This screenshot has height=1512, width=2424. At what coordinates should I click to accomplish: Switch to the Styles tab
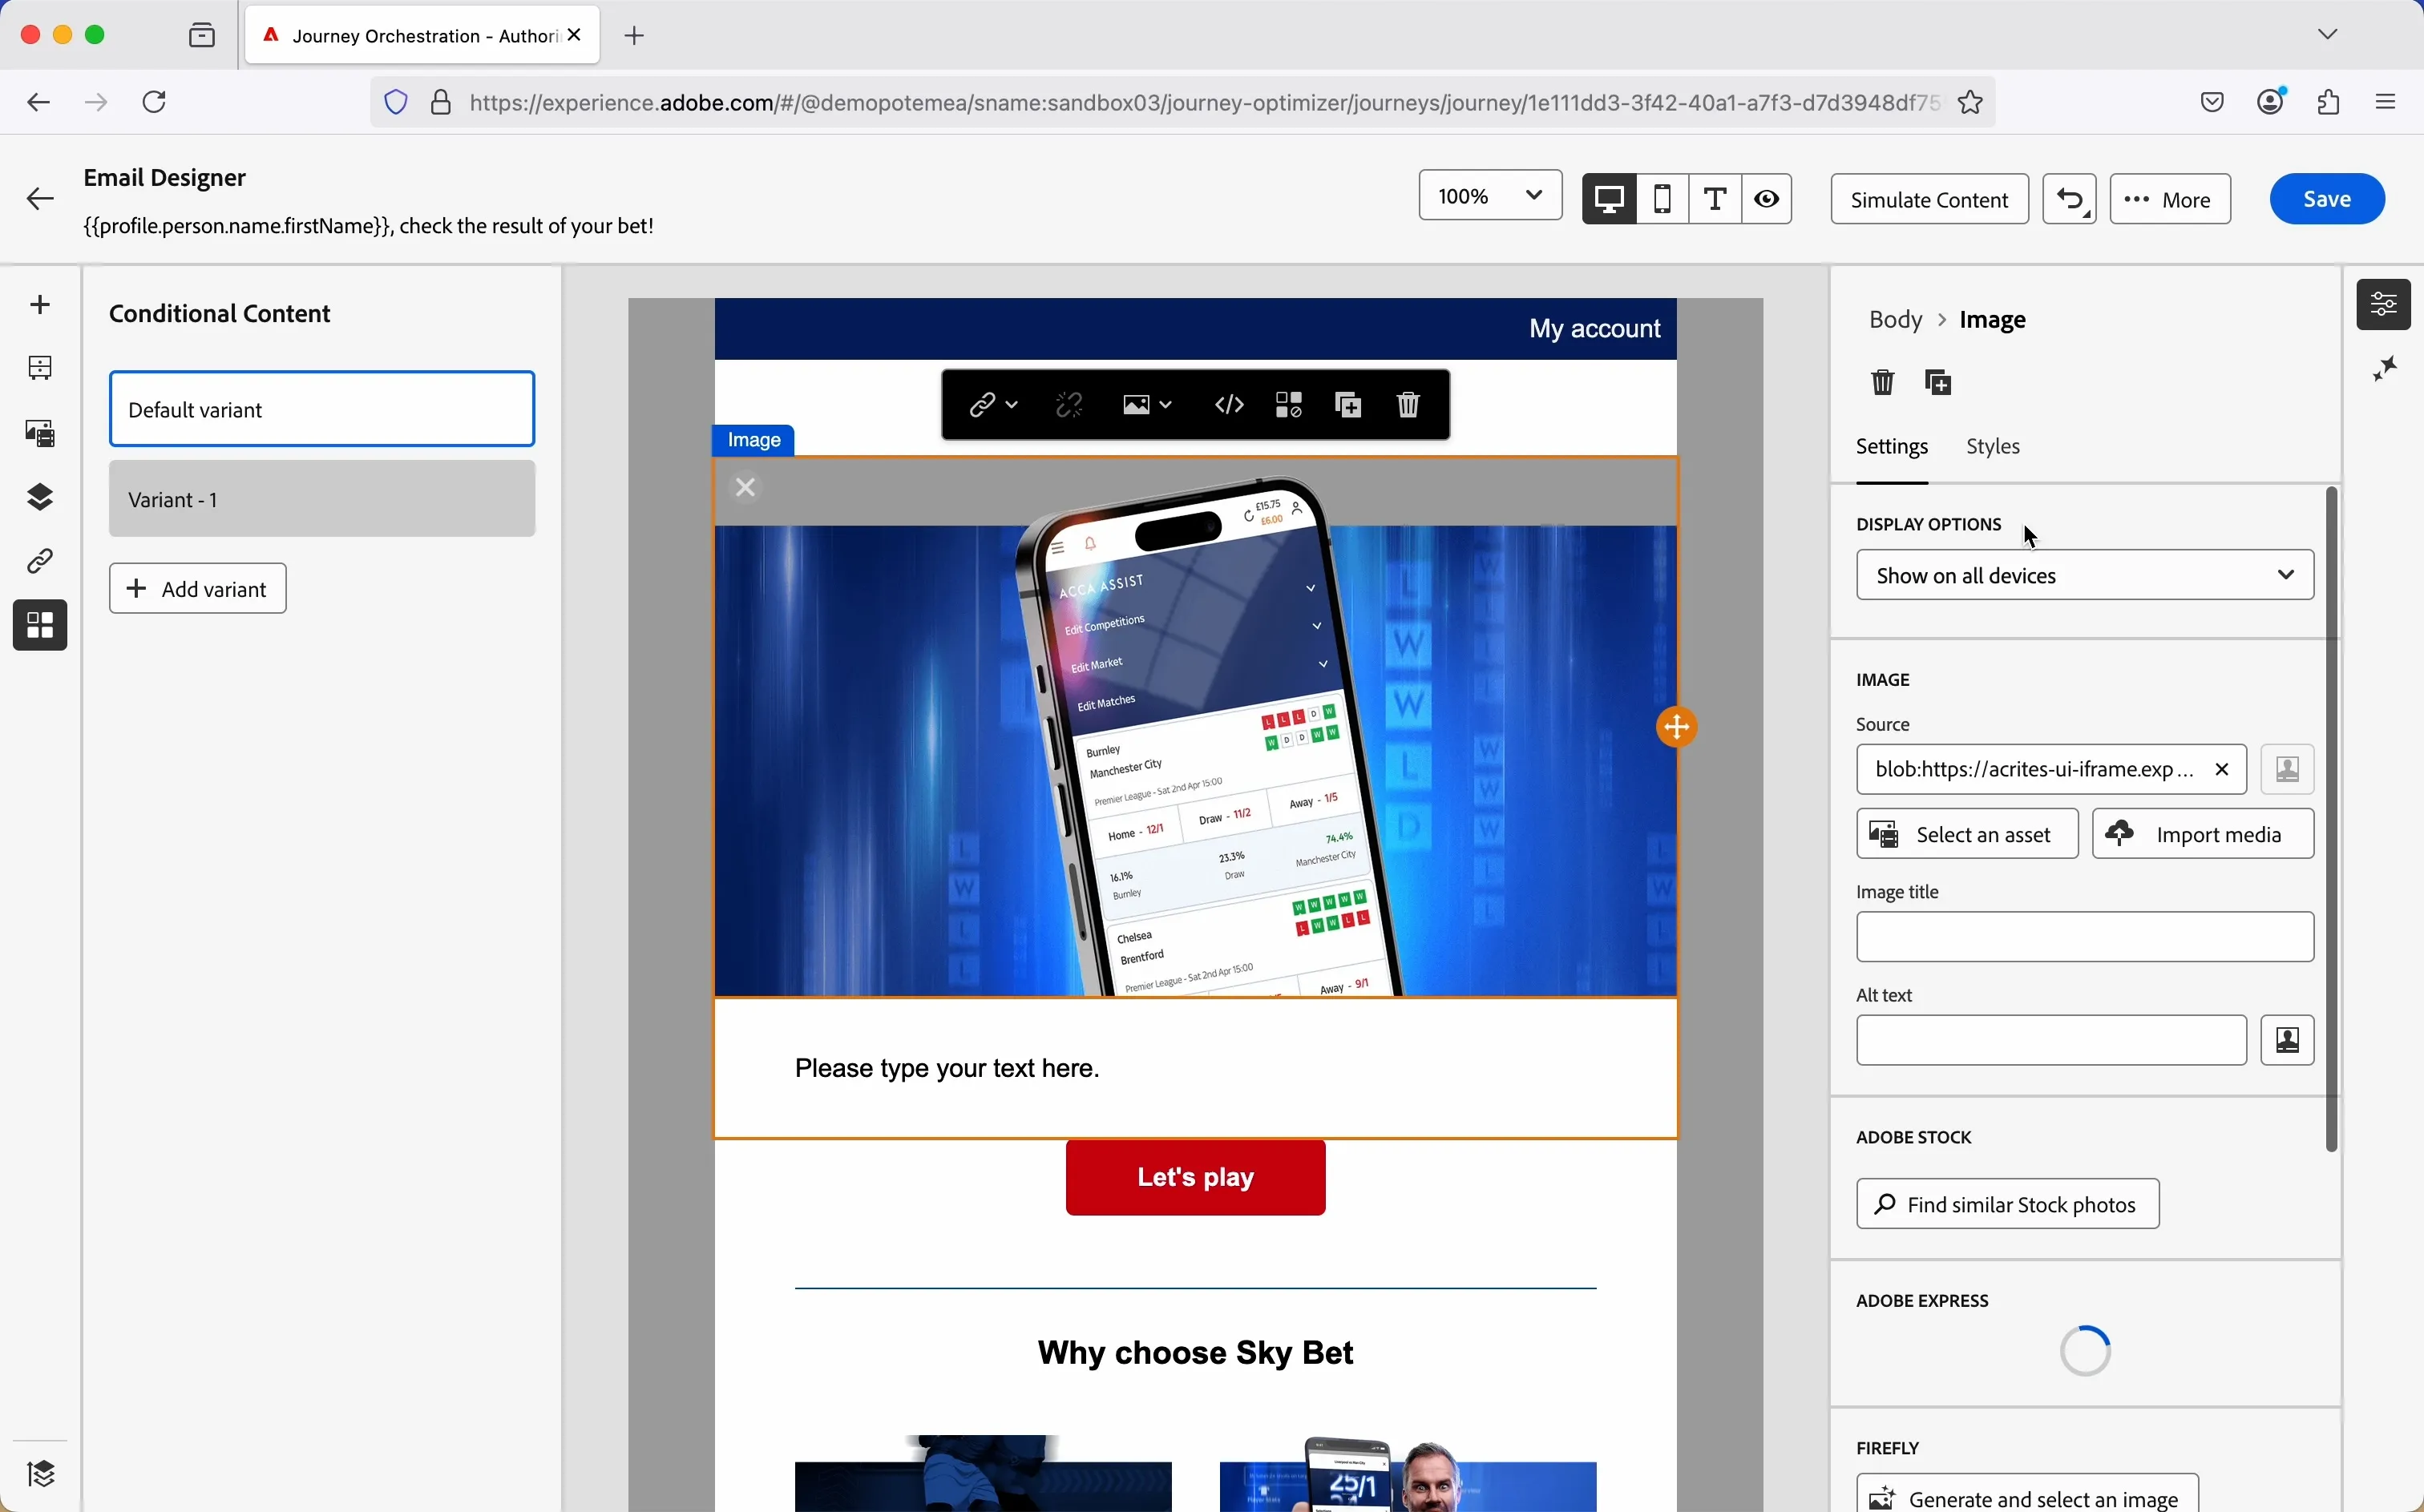(1993, 447)
